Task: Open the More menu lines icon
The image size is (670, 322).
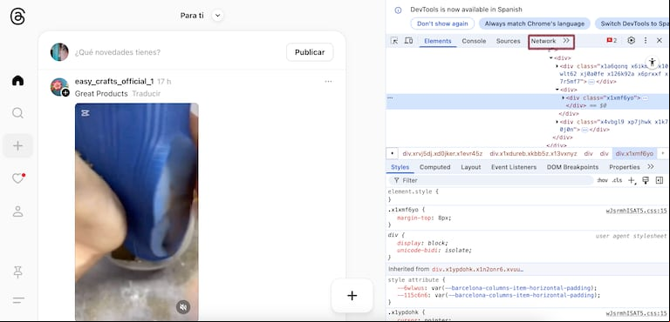Action: coord(17,300)
